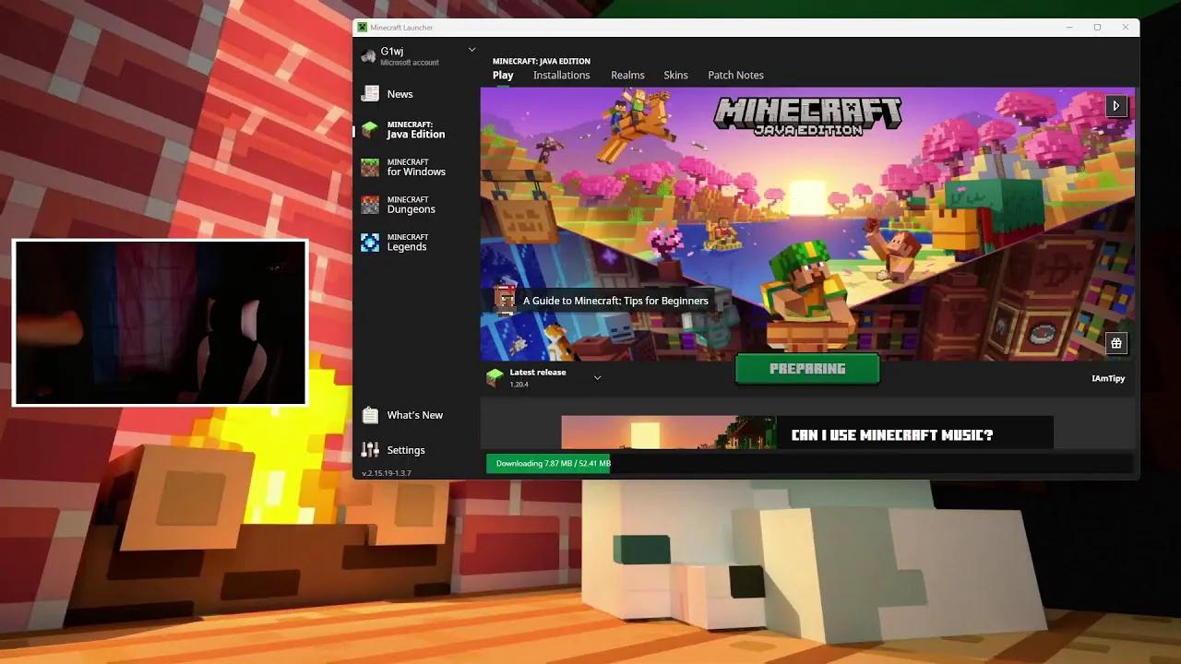1181x664 pixels.
Task: Open the Patch Notes tab
Action: (735, 75)
